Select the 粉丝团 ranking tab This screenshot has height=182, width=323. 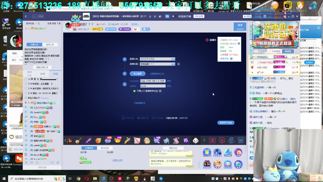(x=288, y=51)
